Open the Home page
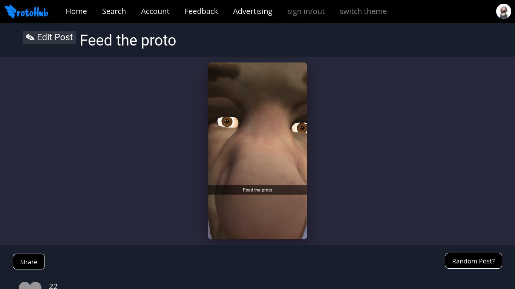515x289 pixels. [76, 11]
